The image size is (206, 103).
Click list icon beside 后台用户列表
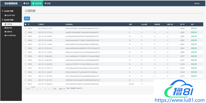(x=5, y=15)
